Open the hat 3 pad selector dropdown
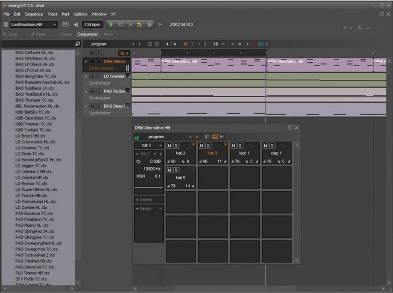Viewport: 393px width, 293px height. pyautogui.click(x=149, y=145)
